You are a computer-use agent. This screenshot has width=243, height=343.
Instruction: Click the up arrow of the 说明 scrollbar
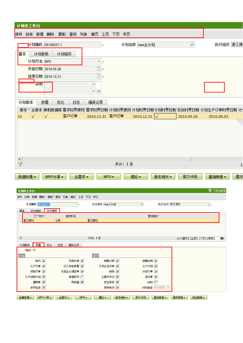pyautogui.click(x=93, y=84)
